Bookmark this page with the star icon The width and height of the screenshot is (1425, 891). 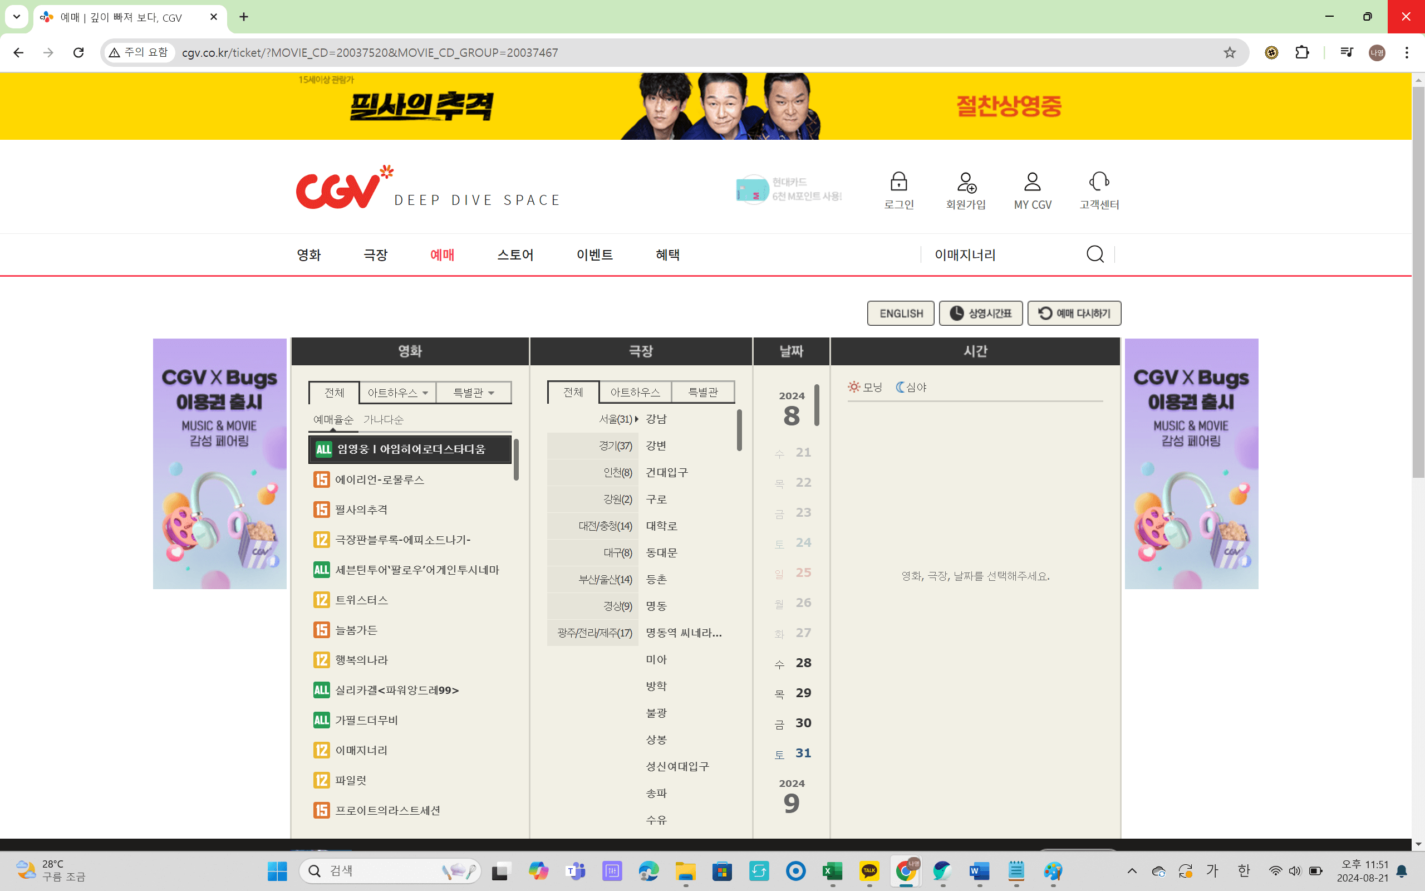(1230, 52)
